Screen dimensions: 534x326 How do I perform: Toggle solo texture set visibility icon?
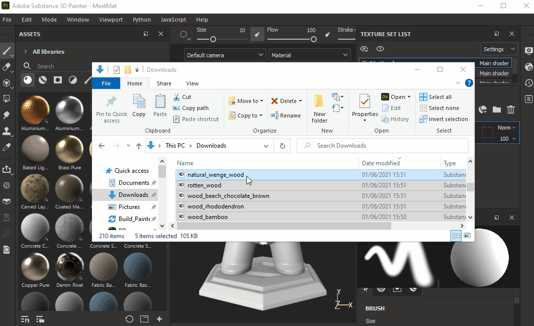pyautogui.click(x=380, y=49)
